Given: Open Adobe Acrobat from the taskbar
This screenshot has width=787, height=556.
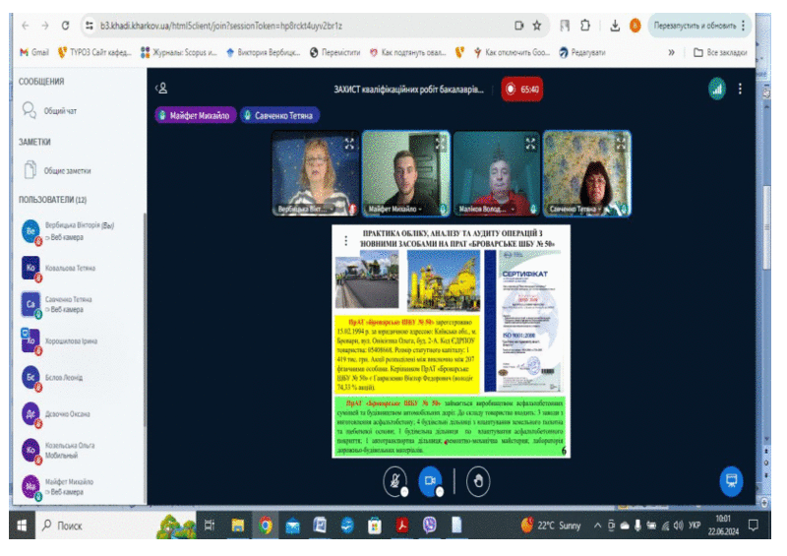Looking at the screenshot, I should (x=401, y=525).
